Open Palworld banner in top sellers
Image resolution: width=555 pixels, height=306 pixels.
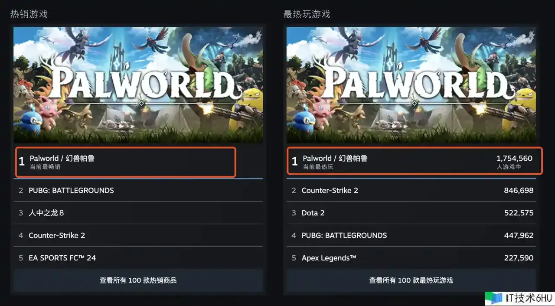(138, 85)
